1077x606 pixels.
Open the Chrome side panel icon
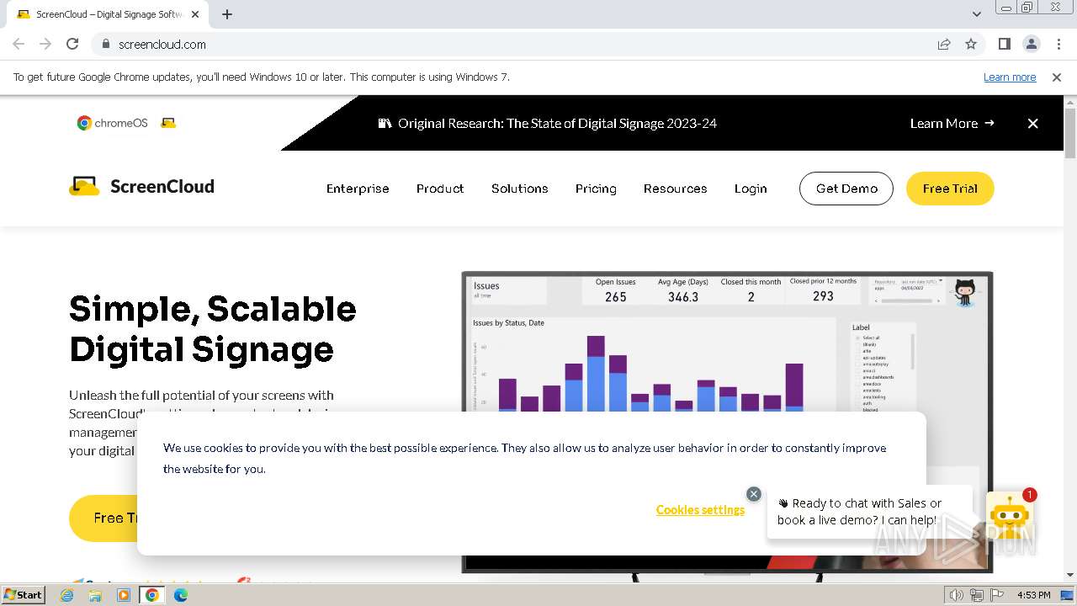(1004, 45)
